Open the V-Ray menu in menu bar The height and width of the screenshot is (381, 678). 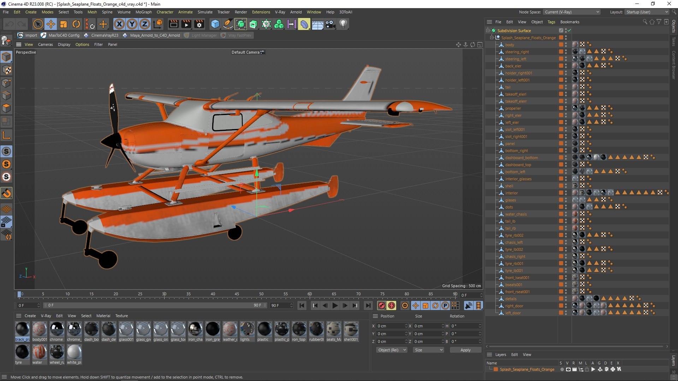(280, 12)
